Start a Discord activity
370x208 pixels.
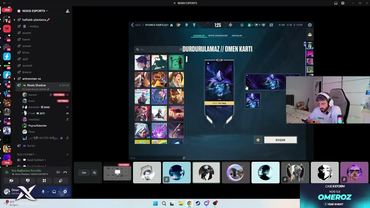tap(44, 181)
